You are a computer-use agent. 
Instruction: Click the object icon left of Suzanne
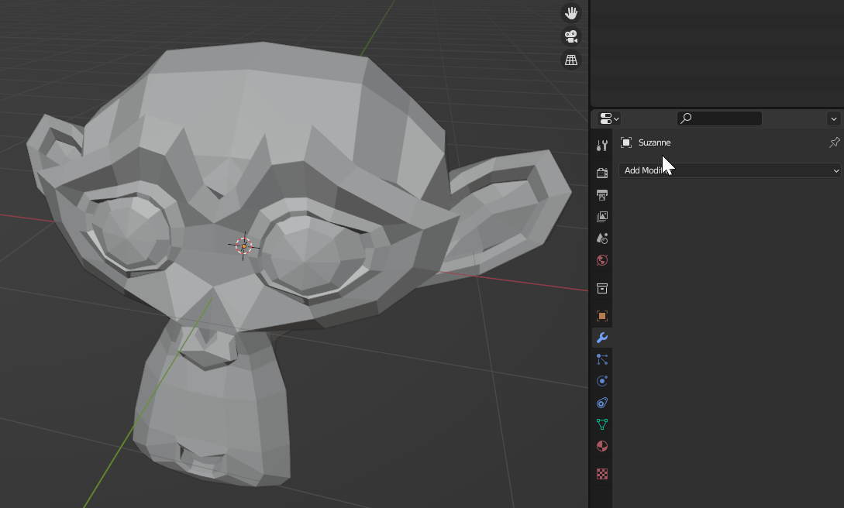[x=626, y=142]
